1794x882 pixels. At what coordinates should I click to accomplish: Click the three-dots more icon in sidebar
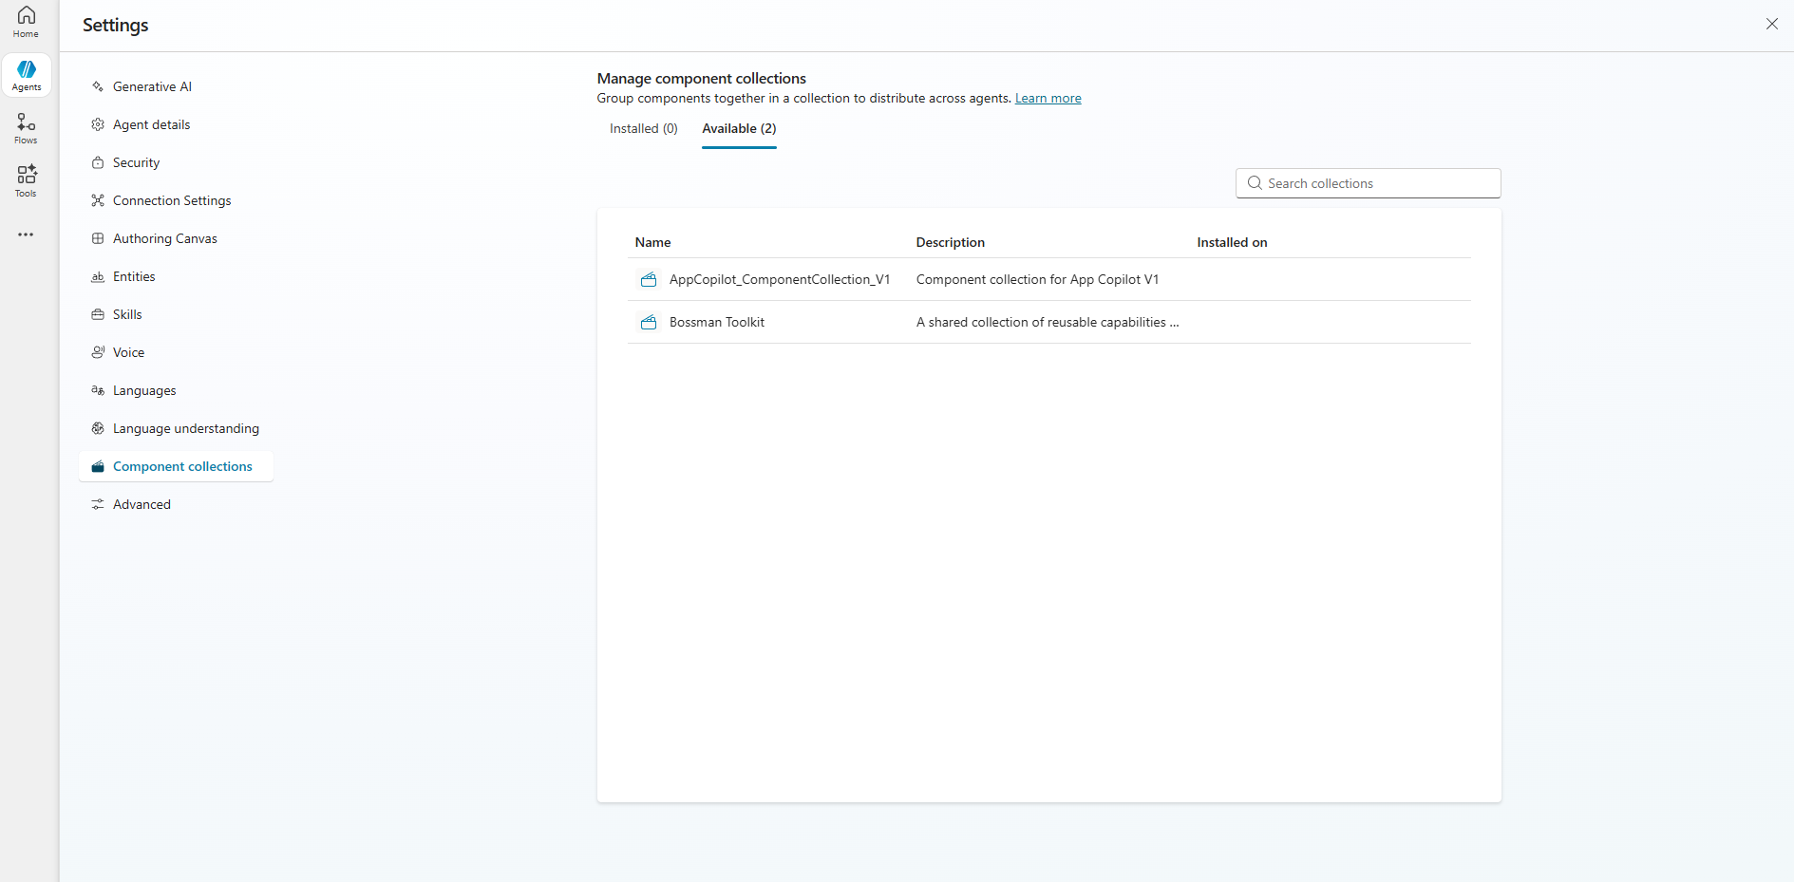coord(26,235)
